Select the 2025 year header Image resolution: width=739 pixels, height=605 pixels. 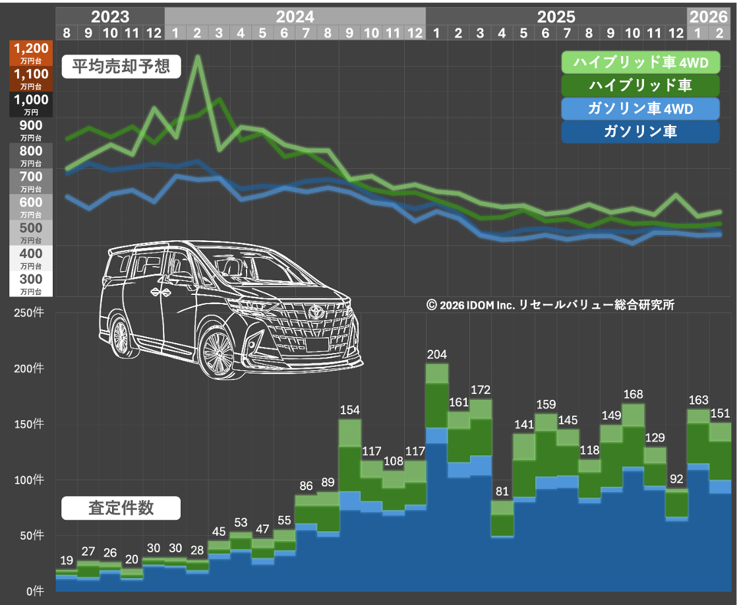click(556, 16)
